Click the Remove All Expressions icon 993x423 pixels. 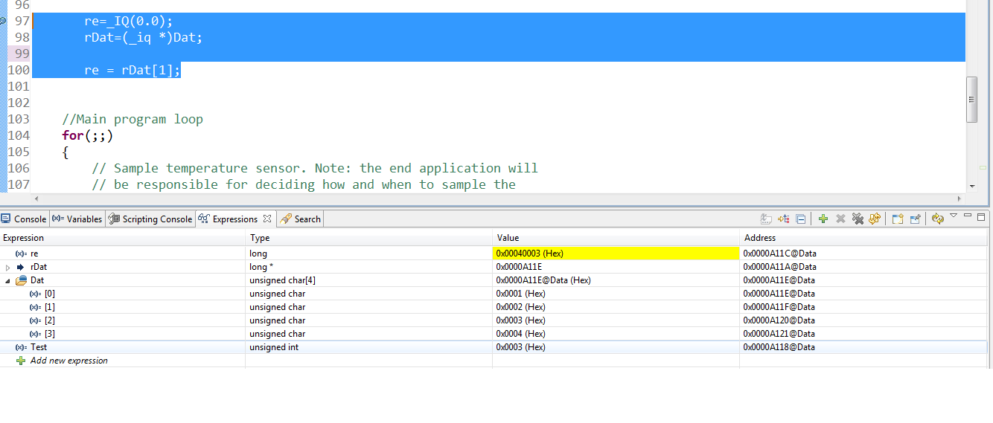[858, 219]
